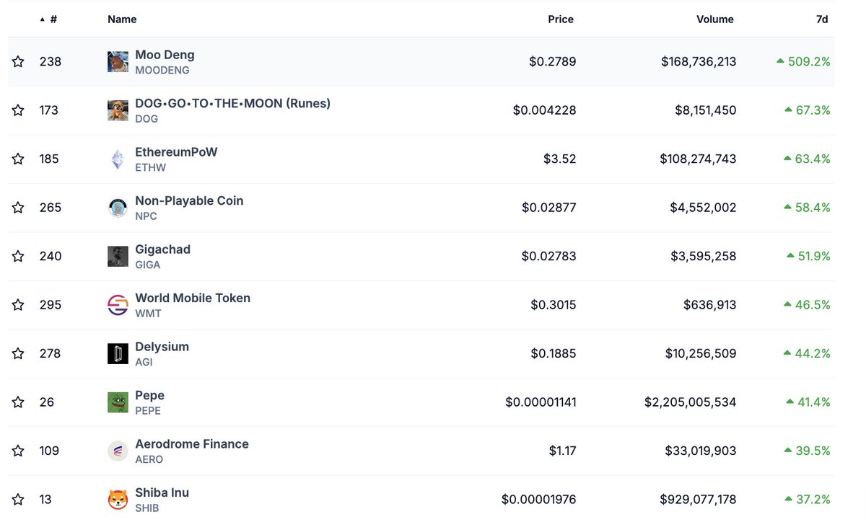Add Non-Playable Coin to favorites star
Image resolution: width=866 pixels, height=522 pixels.
(18, 208)
